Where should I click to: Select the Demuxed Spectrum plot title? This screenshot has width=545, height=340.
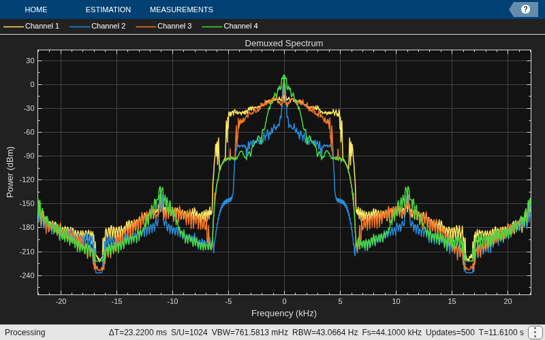coord(284,44)
